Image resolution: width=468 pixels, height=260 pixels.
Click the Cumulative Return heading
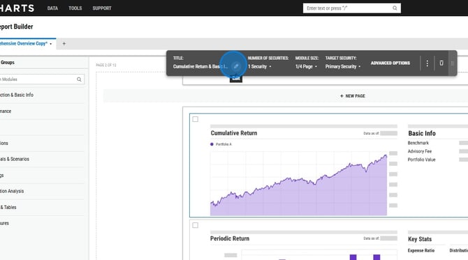(x=234, y=133)
